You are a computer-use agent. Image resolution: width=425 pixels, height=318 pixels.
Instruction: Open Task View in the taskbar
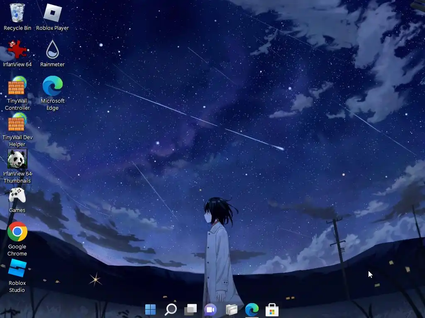pyautogui.click(x=191, y=309)
